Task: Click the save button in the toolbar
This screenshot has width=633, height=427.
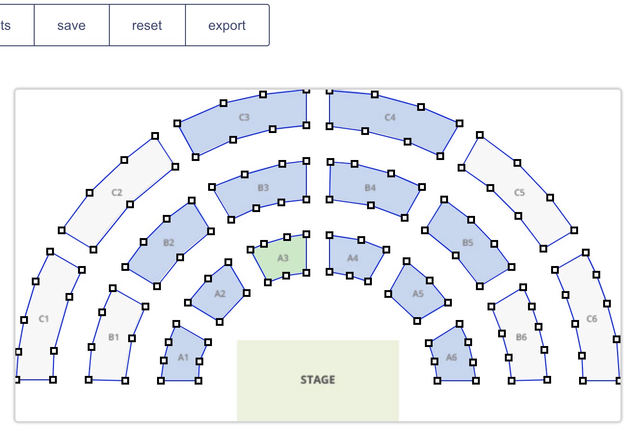Action: click(71, 25)
